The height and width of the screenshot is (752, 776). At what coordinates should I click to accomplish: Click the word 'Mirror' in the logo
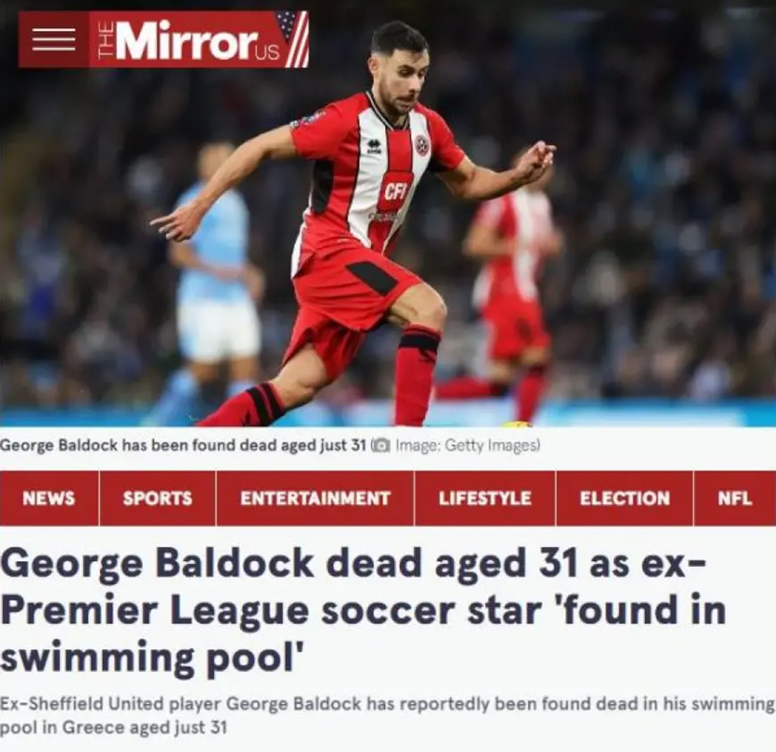tap(184, 41)
